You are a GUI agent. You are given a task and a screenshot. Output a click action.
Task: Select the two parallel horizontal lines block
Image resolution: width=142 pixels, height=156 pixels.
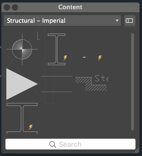tap(56, 84)
